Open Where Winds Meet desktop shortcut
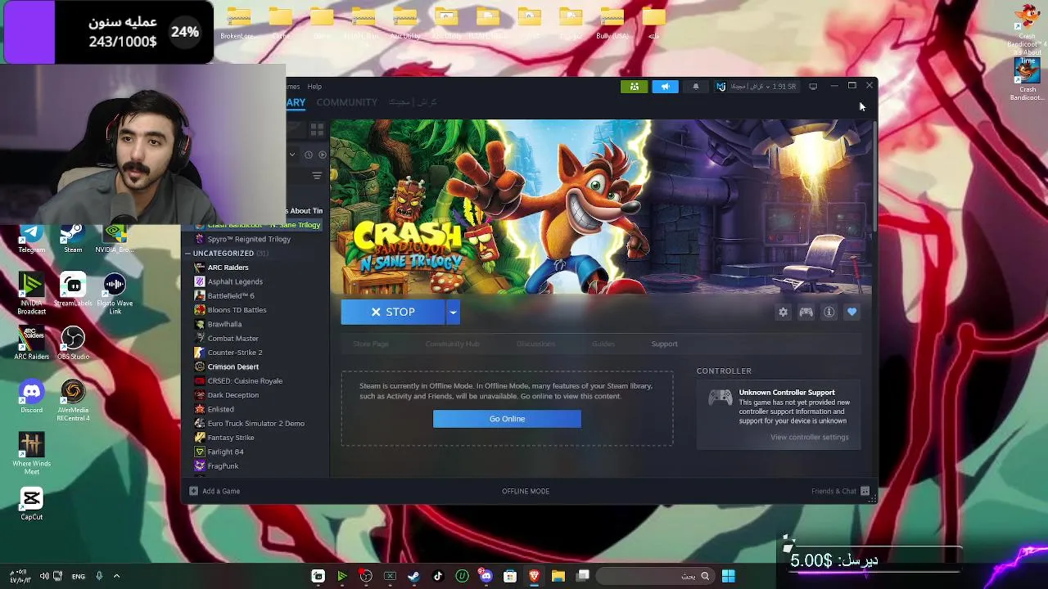This screenshot has height=589, width=1048. (x=31, y=454)
